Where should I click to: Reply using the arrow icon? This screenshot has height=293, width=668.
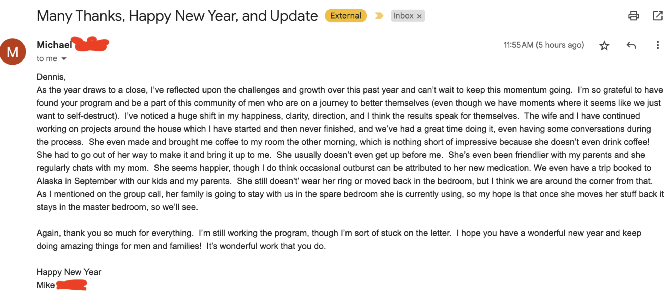pos(631,45)
